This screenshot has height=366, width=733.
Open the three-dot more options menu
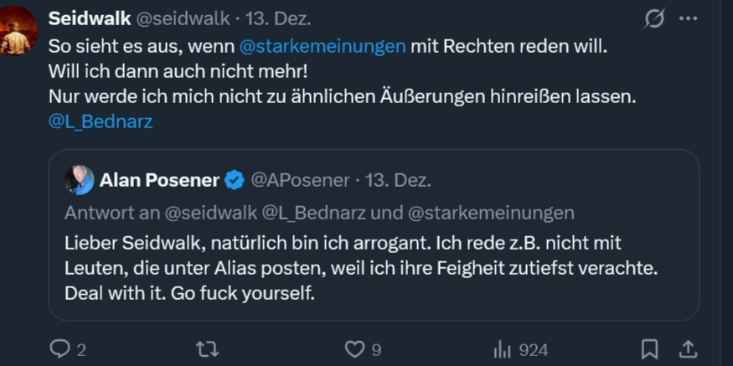pos(688,19)
